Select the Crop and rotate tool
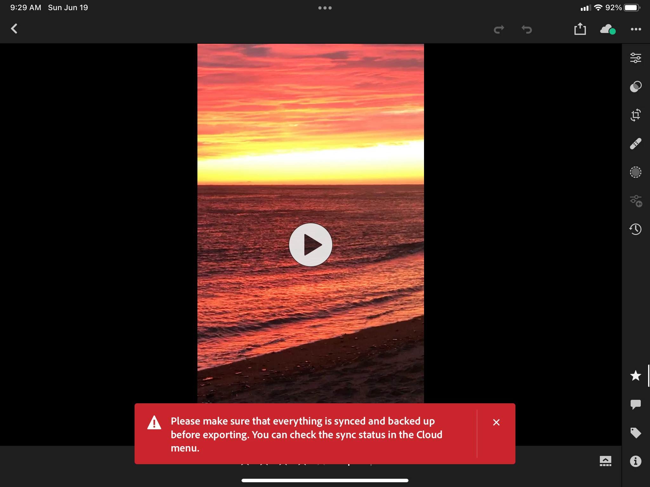Screen dimensions: 650x487 (x=635, y=115)
